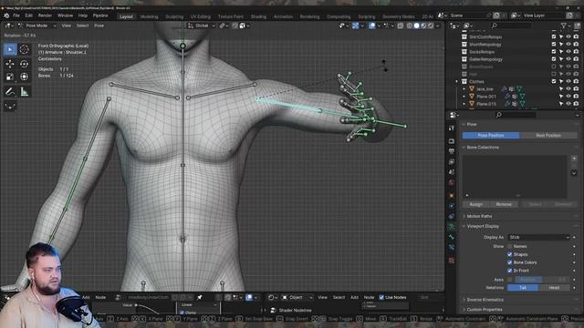Expand the Plane.001 object row
This screenshot has height=328, width=584.
tap(464, 97)
